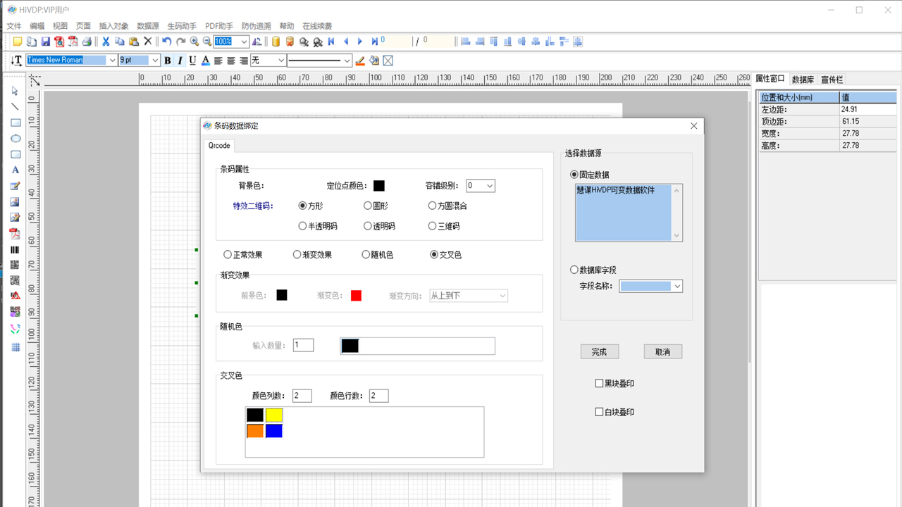The image size is (902, 507).
Task: Click the Save icon in toolbar
Action: (x=45, y=42)
